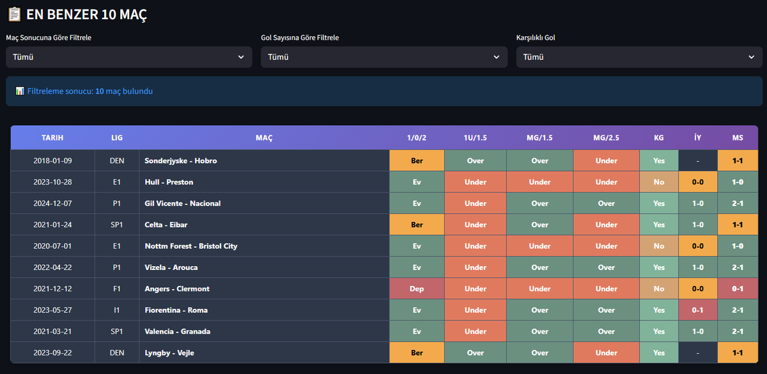Open the Karşılıklı Gol dropdown
The height and width of the screenshot is (374, 767).
[x=639, y=57]
